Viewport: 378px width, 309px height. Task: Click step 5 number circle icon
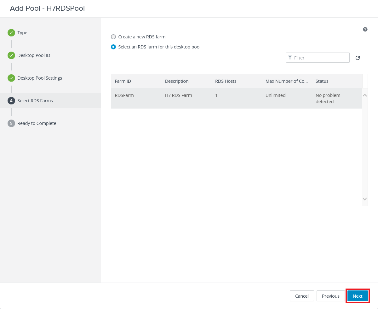(x=11, y=123)
